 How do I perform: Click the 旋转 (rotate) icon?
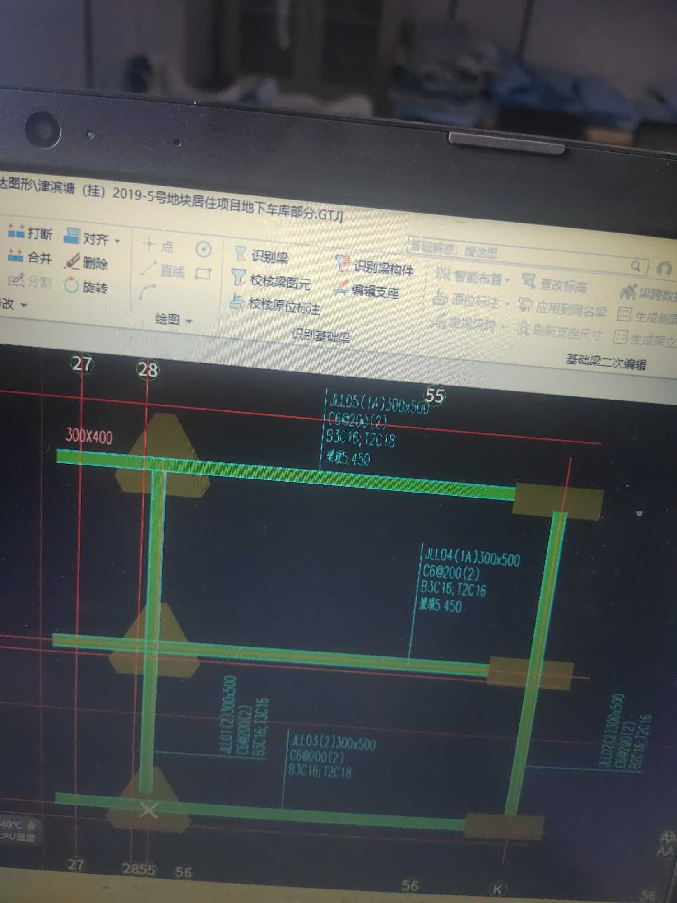click(71, 285)
